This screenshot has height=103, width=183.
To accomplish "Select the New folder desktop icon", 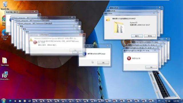I will pos(5,62).
